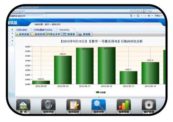Open the 维护管理 gear icon
Screen dimensions: 173x122
149,106
